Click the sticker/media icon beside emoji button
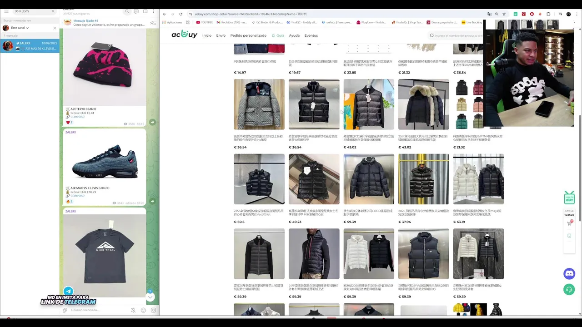The height and width of the screenshot is (327, 582). [153, 310]
